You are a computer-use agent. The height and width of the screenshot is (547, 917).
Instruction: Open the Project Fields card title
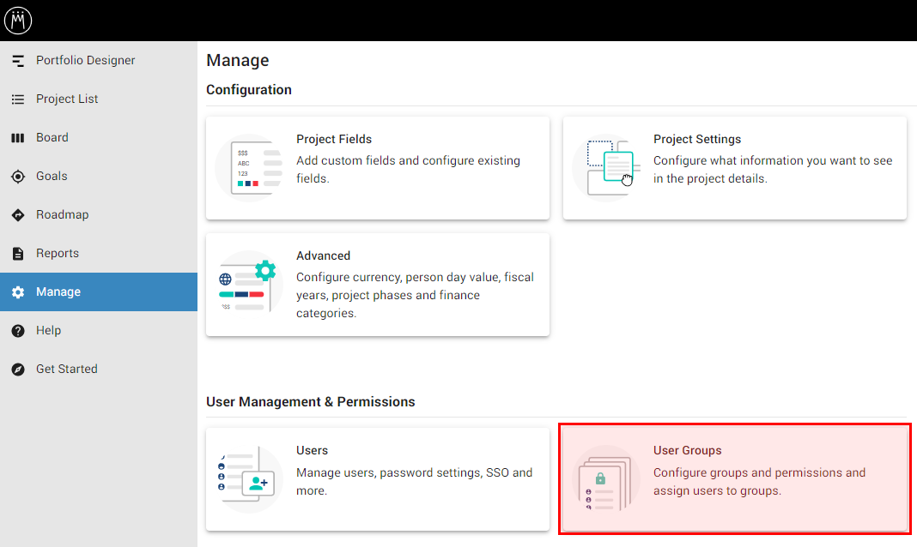(x=334, y=139)
